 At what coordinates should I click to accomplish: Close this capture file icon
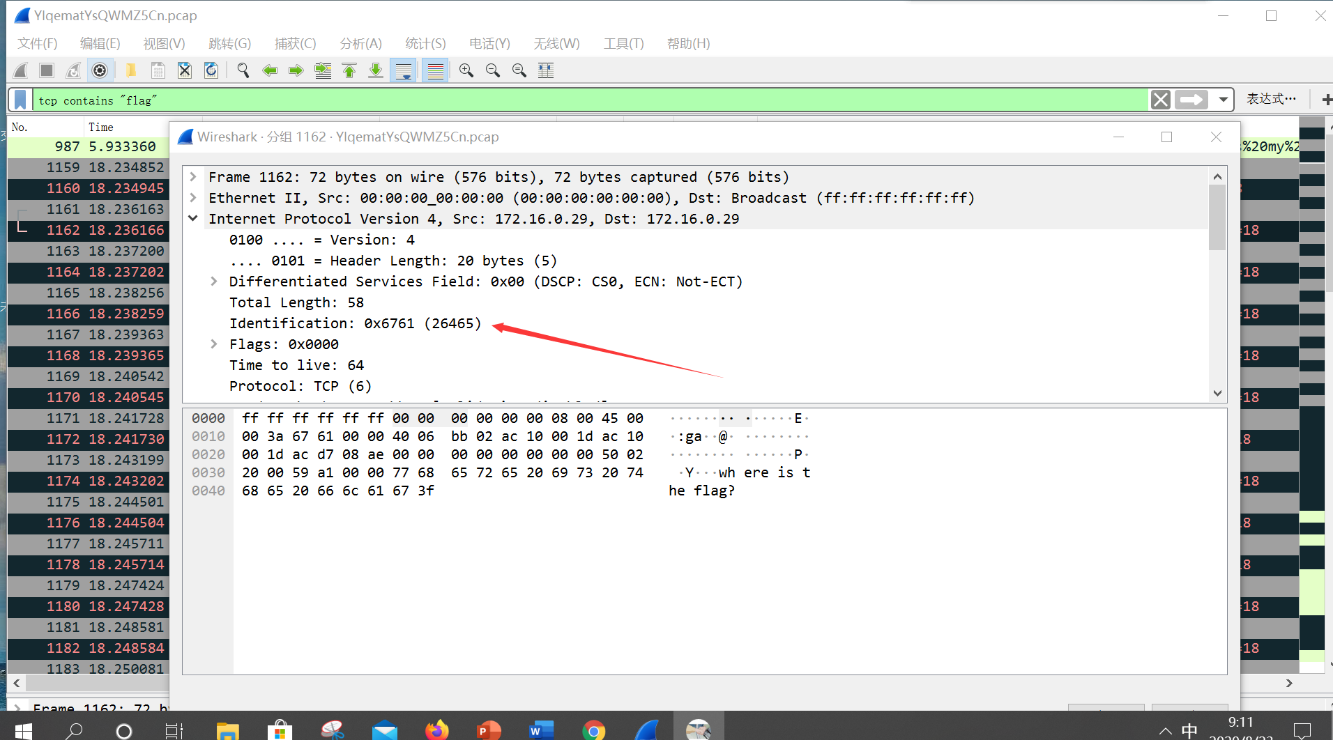185,70
